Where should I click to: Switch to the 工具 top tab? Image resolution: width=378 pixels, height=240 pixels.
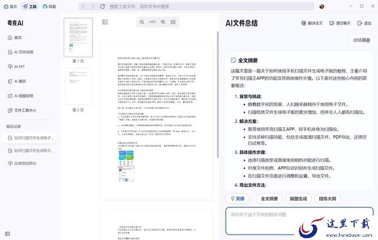click(x=30, y=6)
